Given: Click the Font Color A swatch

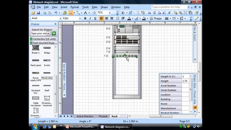Looking at the screenshot, I should 129,18.
